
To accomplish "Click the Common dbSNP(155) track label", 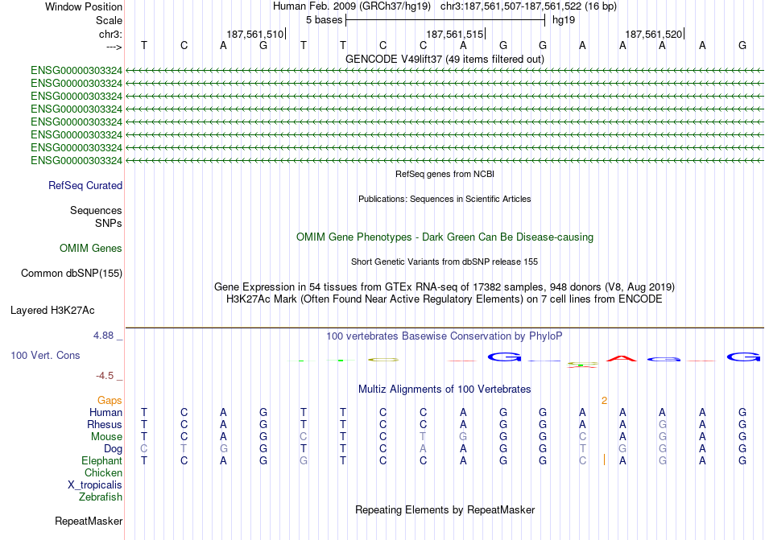I will click(72, 274).
